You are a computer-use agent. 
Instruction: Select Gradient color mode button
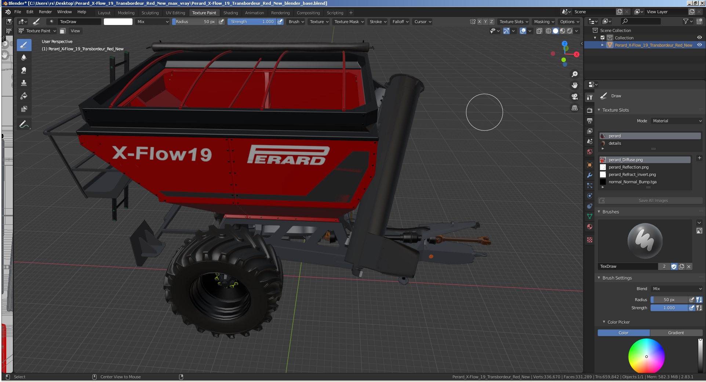point(676,333)
